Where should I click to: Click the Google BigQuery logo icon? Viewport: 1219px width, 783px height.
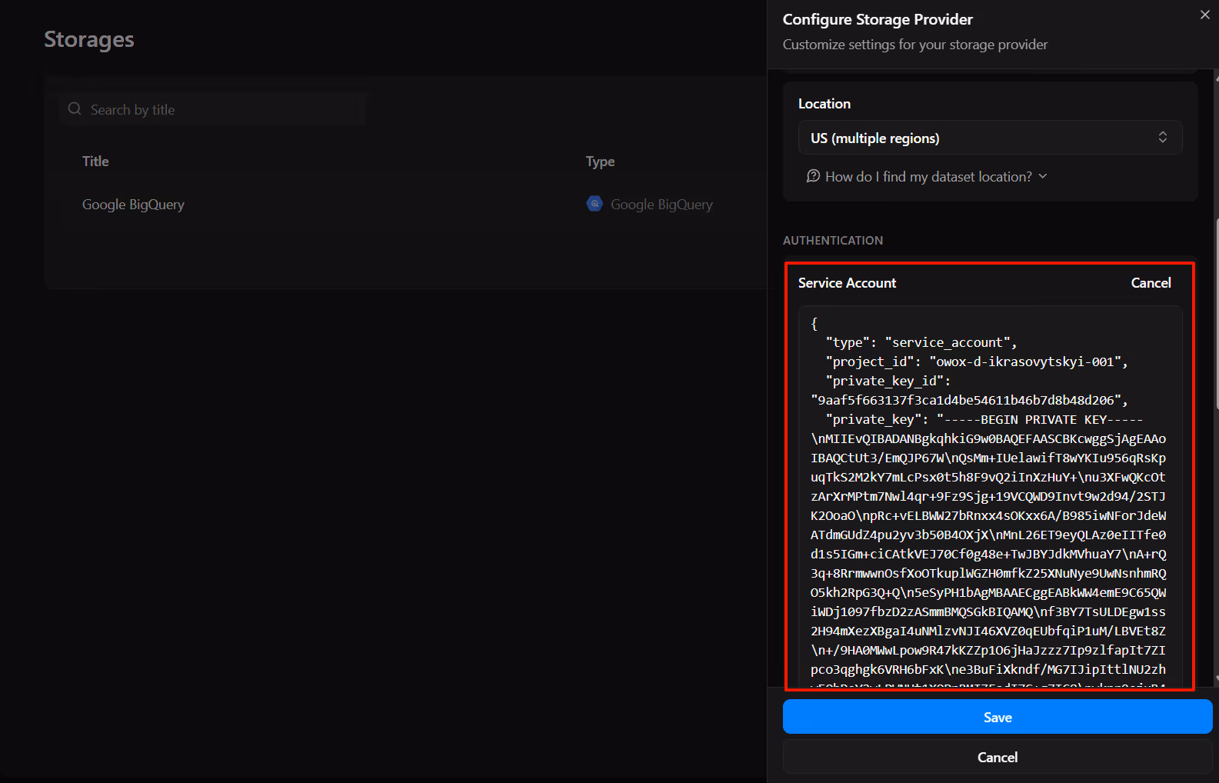click(x=595, y=204)
